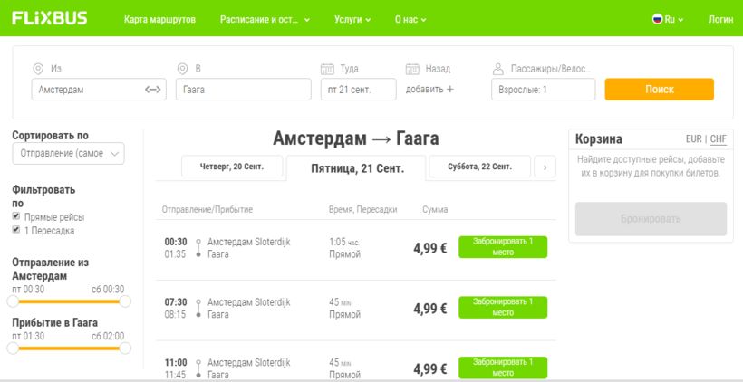743x382 pixels.
Task: Expand the Услуги menu
Action: [x=352, y=19]
